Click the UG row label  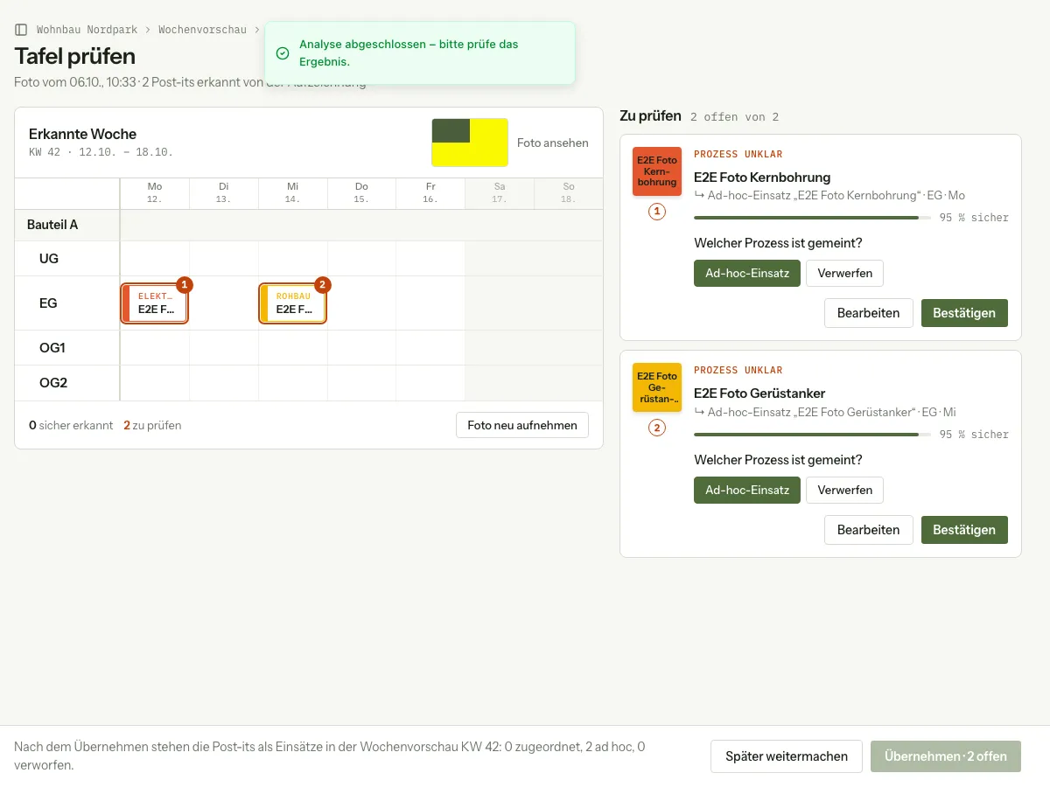(49, 259)
